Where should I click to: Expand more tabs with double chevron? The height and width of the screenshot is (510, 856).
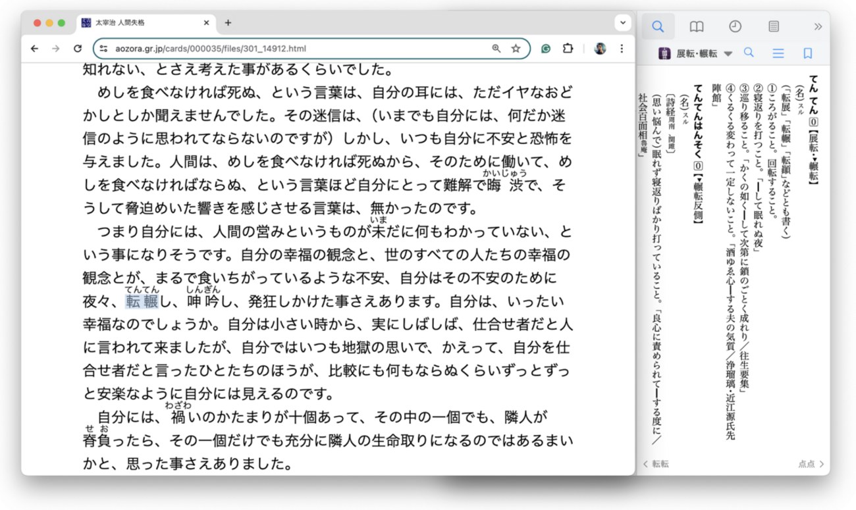pyautogui.click(x=818, y=27)
